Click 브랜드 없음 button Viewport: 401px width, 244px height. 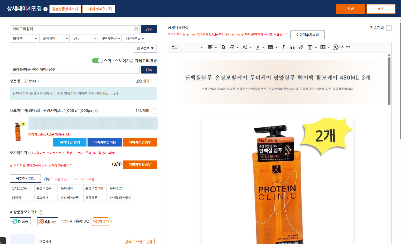144,241
